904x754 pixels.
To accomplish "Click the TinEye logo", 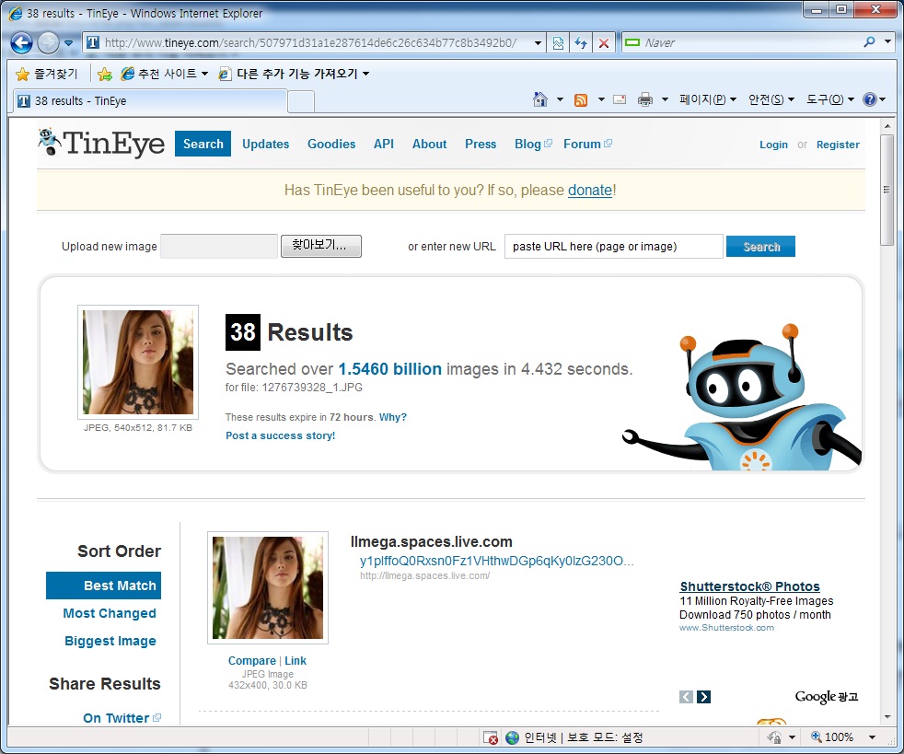I will [101, 143].
